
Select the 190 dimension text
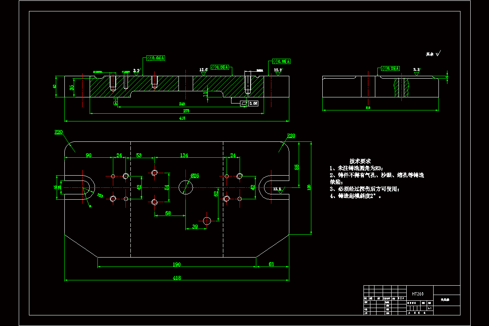click(176, 264)
